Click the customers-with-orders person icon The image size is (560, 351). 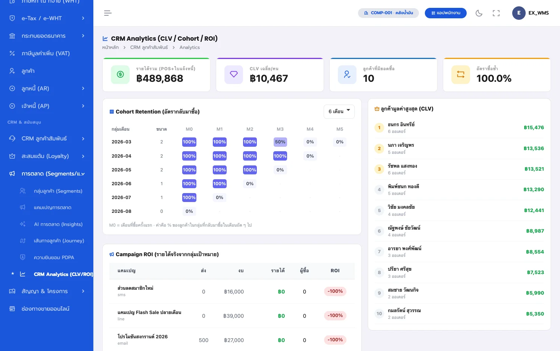click(347, 74)
